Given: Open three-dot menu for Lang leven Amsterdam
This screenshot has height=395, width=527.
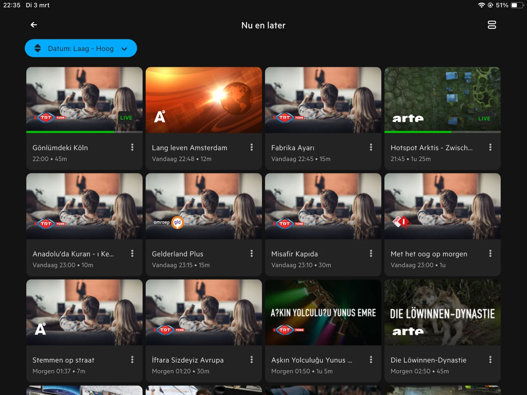Looking at the screenshot, I should 252,147.
